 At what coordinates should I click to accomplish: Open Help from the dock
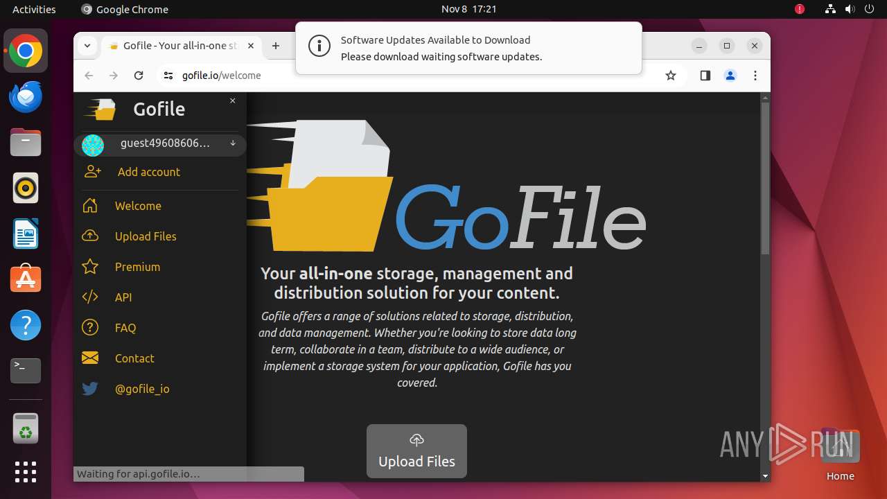click(26, 325)
